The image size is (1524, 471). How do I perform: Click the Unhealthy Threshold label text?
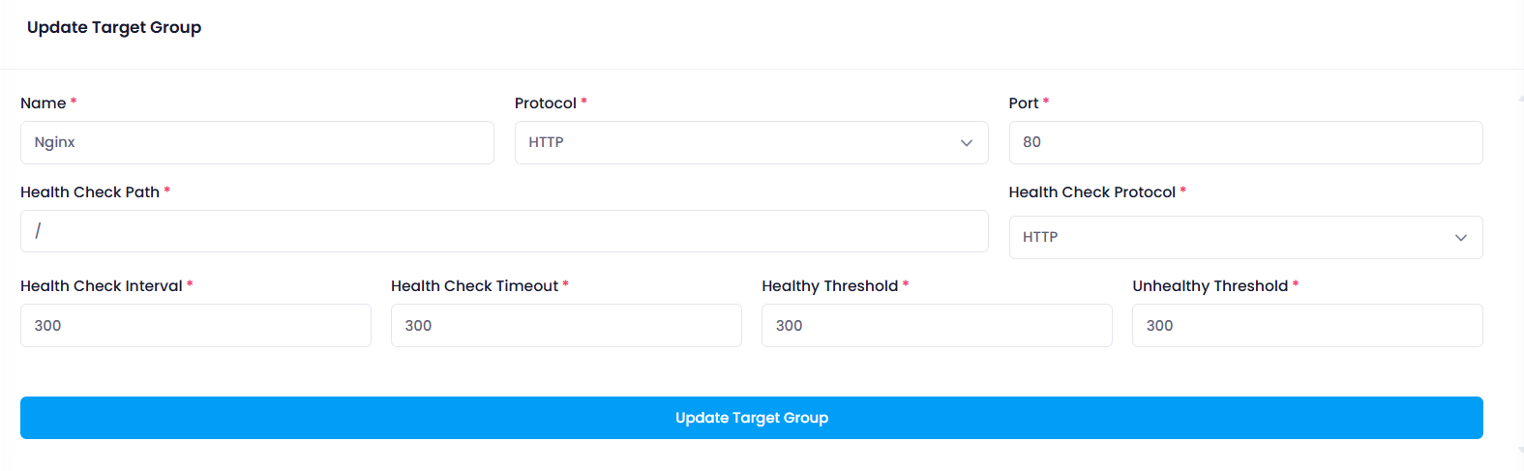point(1210,286)
